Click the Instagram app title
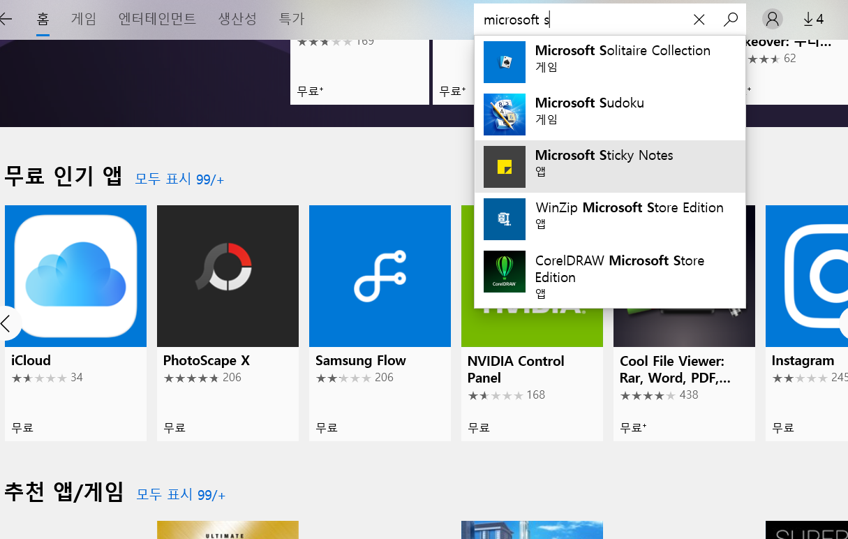848x539 pixels. pos(803,360)
